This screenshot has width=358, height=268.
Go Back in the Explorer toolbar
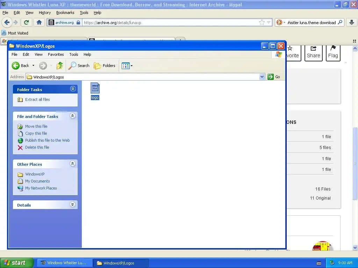tap(20, 66)
